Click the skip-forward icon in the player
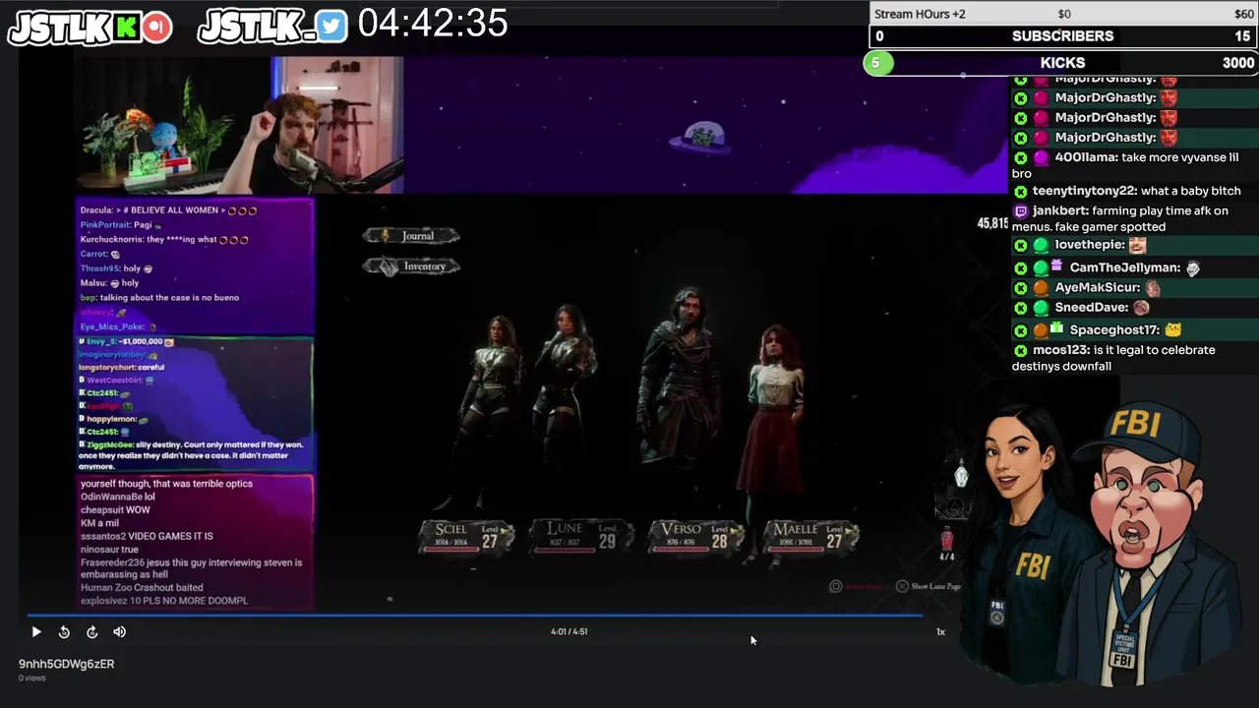 (x=91, y=632)
